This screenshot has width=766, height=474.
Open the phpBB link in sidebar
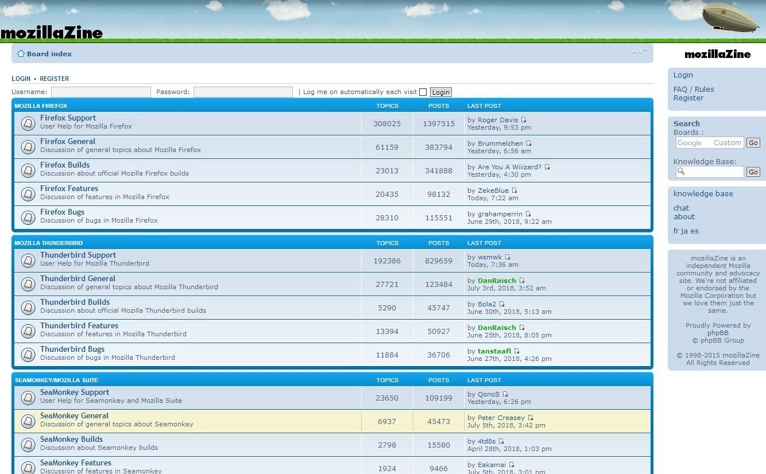click(x=718, y=333)
